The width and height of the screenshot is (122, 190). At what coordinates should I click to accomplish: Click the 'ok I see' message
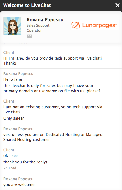coord(10,156)
